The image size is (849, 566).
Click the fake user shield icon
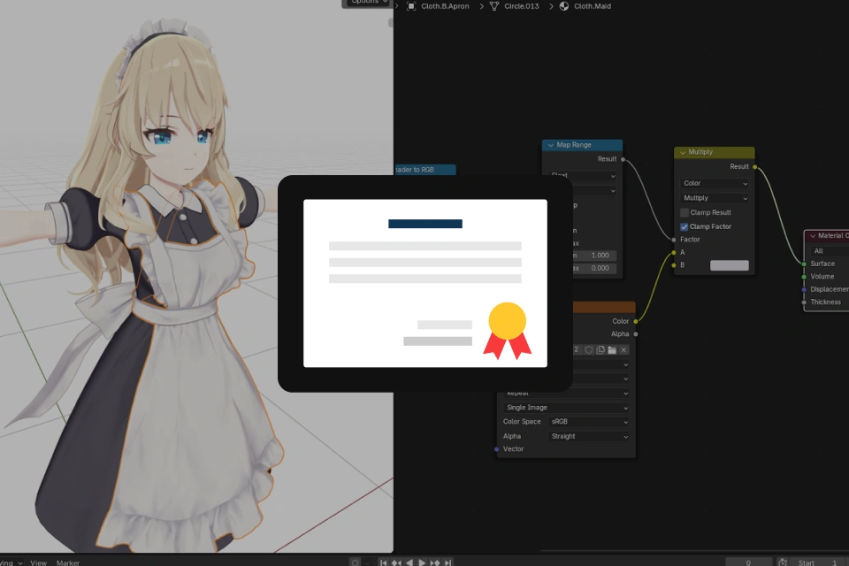pos(589,350)
